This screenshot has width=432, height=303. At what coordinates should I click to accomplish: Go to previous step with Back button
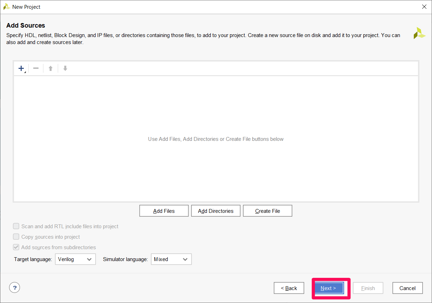pos(289,288)
